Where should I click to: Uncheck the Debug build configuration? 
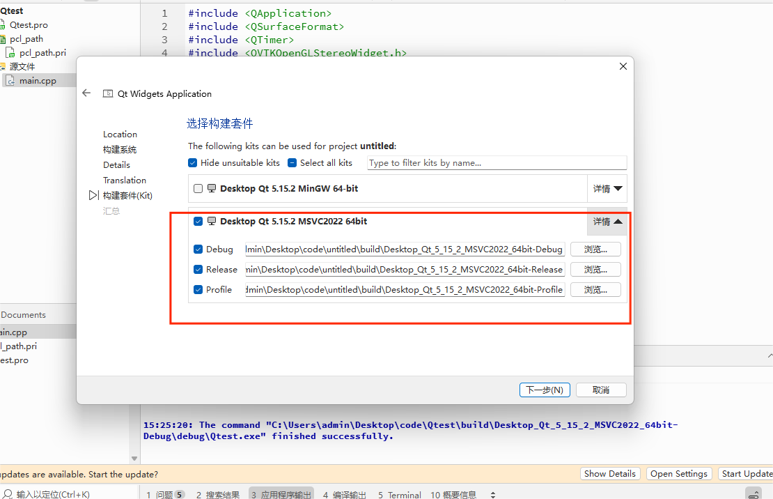[x=198, y=249]
